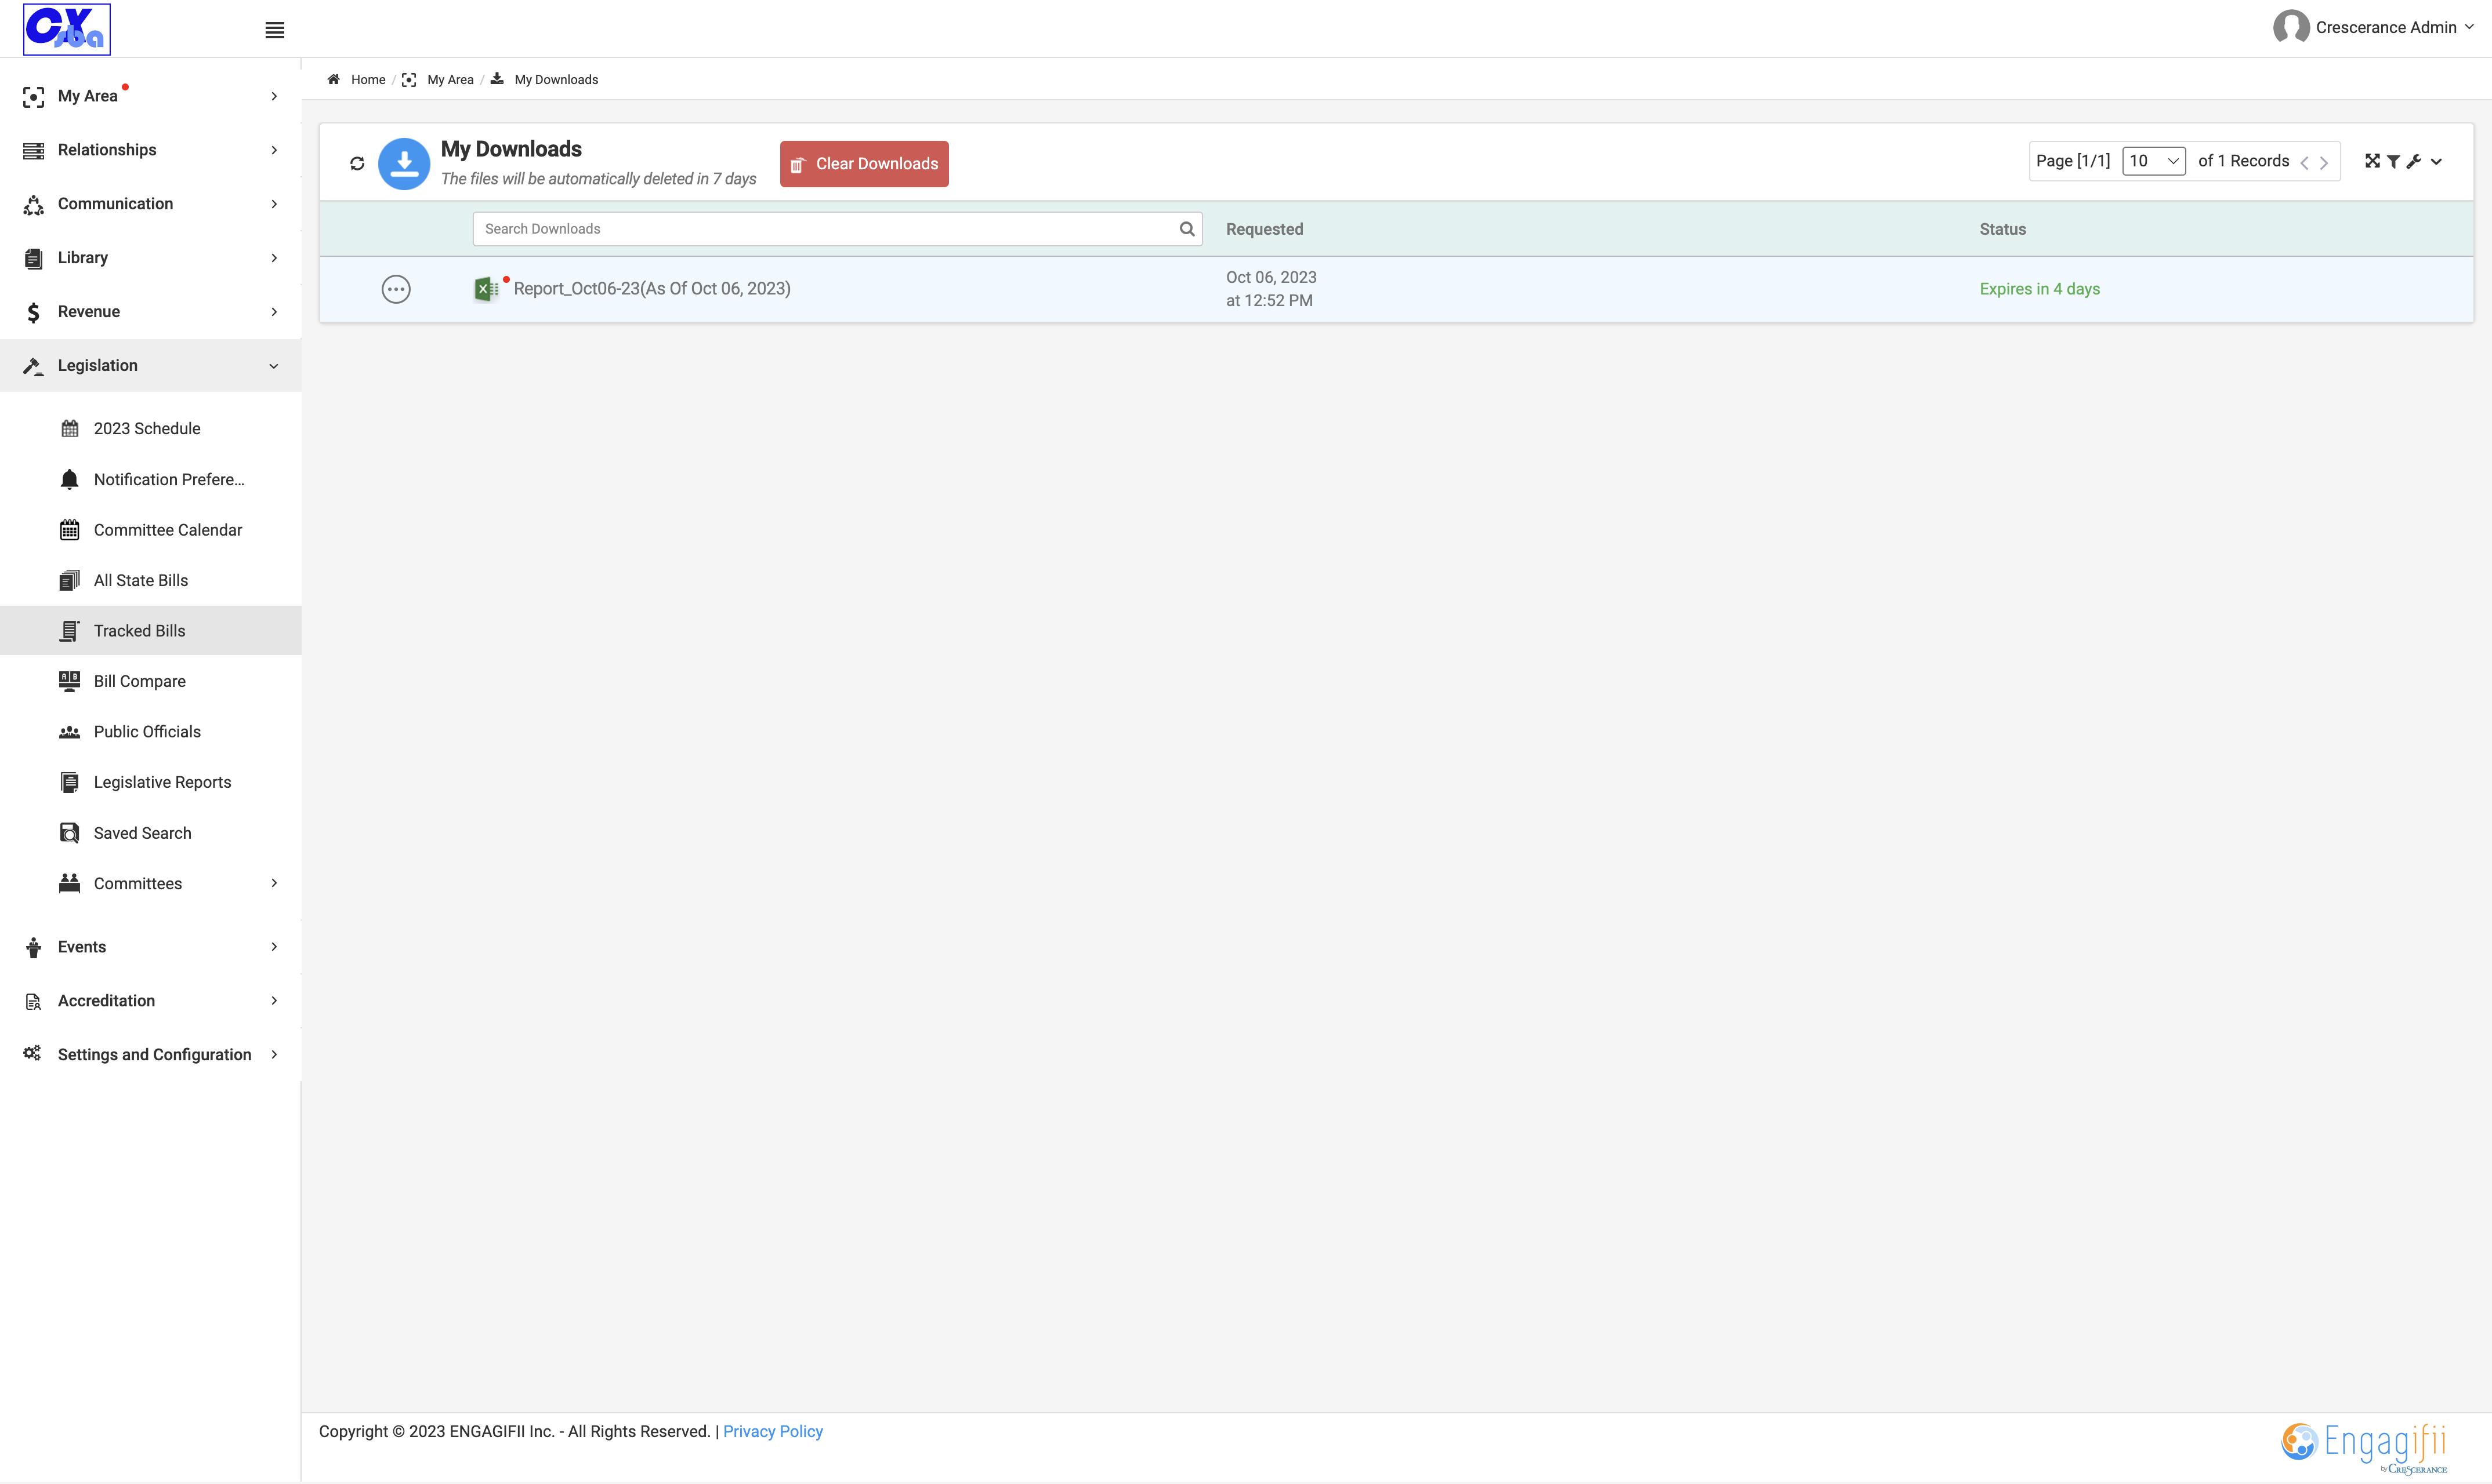Click the Home breadcrumb icon

tap(334, 79)
